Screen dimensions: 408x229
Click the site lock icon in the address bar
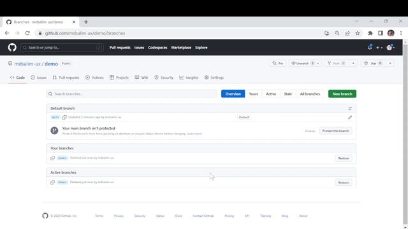40,33
